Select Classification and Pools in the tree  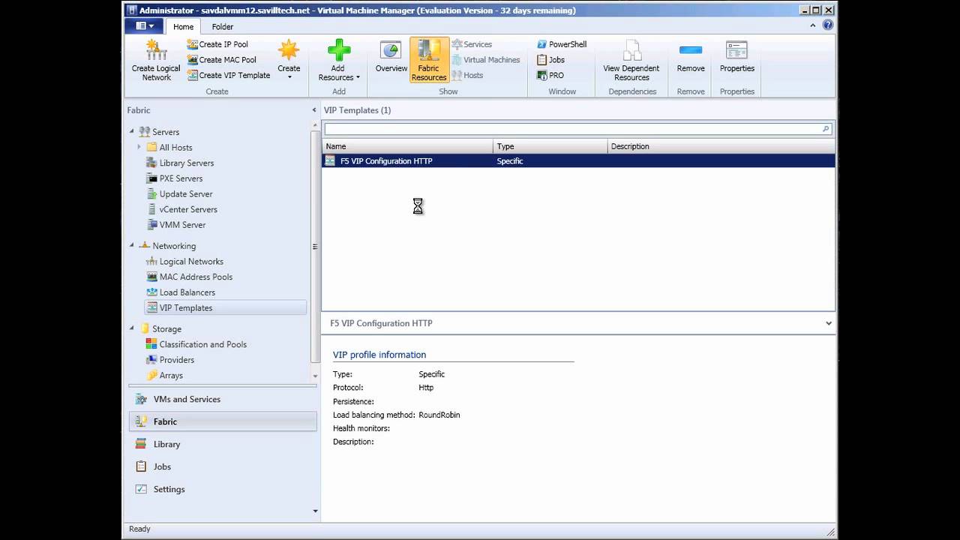202,344
